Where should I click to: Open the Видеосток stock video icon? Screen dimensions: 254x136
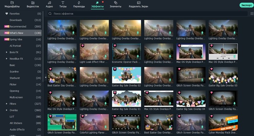[x=33, y=3]
